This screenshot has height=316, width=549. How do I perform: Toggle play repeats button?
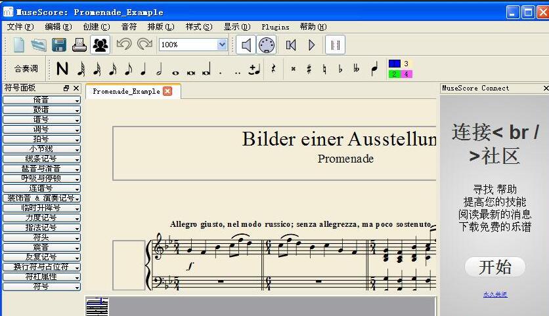335,45
